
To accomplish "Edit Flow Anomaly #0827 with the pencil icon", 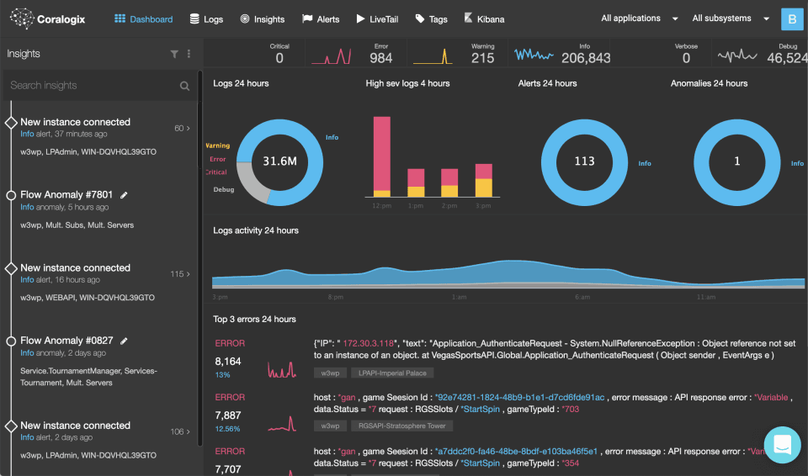I will point(124,341).
